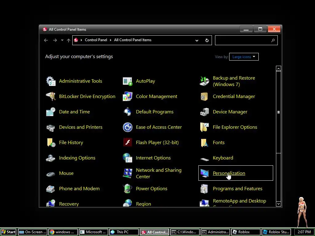Open Administrative Tools icon
The image size is (315, 236).
tap(51, 81)
